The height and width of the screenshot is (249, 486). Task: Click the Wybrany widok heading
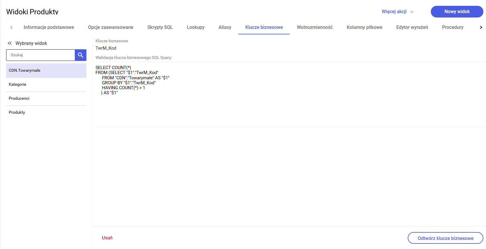31,43
